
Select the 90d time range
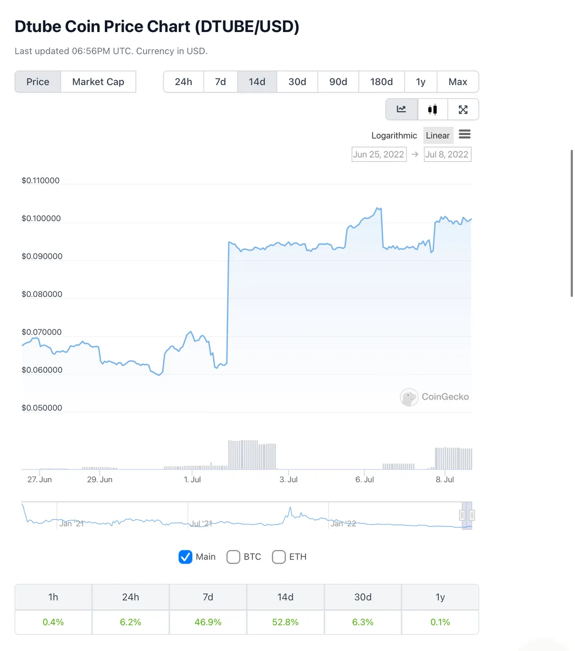[338, 82]
